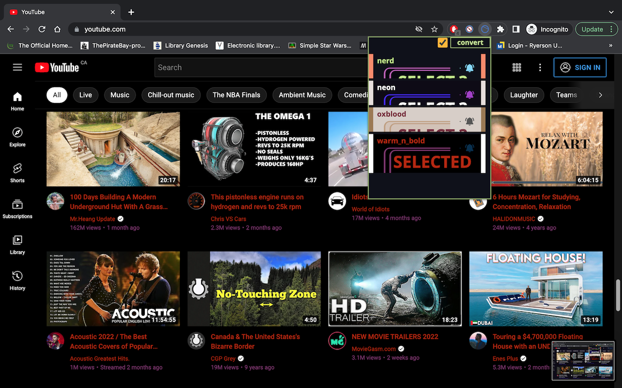The image size is (622, 388).
Task: Open the blue blocked-circle extension icon
Action: 469,29
